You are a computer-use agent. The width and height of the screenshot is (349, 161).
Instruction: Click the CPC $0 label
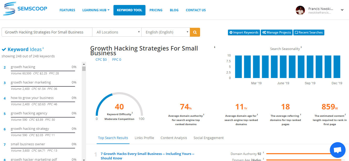101,60
